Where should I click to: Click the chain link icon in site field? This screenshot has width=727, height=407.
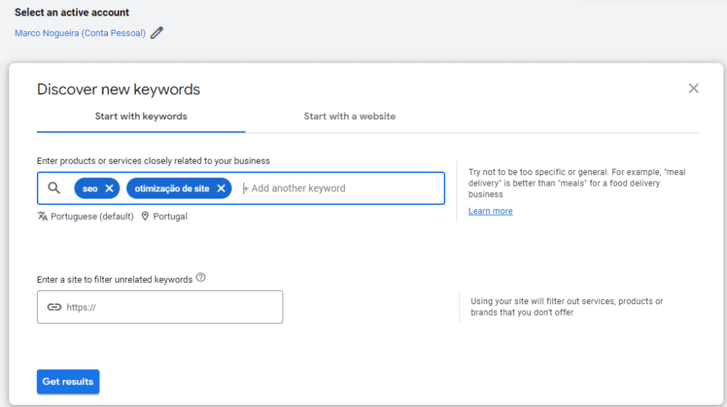click(54, 307)
